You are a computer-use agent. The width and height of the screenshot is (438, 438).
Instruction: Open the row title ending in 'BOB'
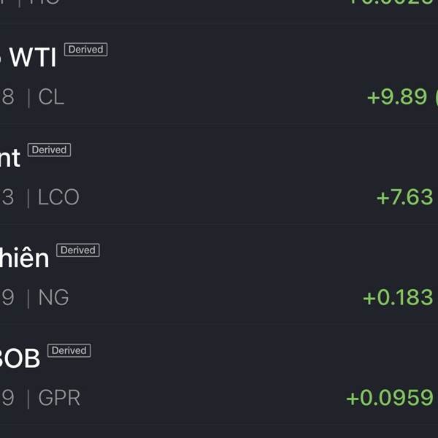(20, 358)
